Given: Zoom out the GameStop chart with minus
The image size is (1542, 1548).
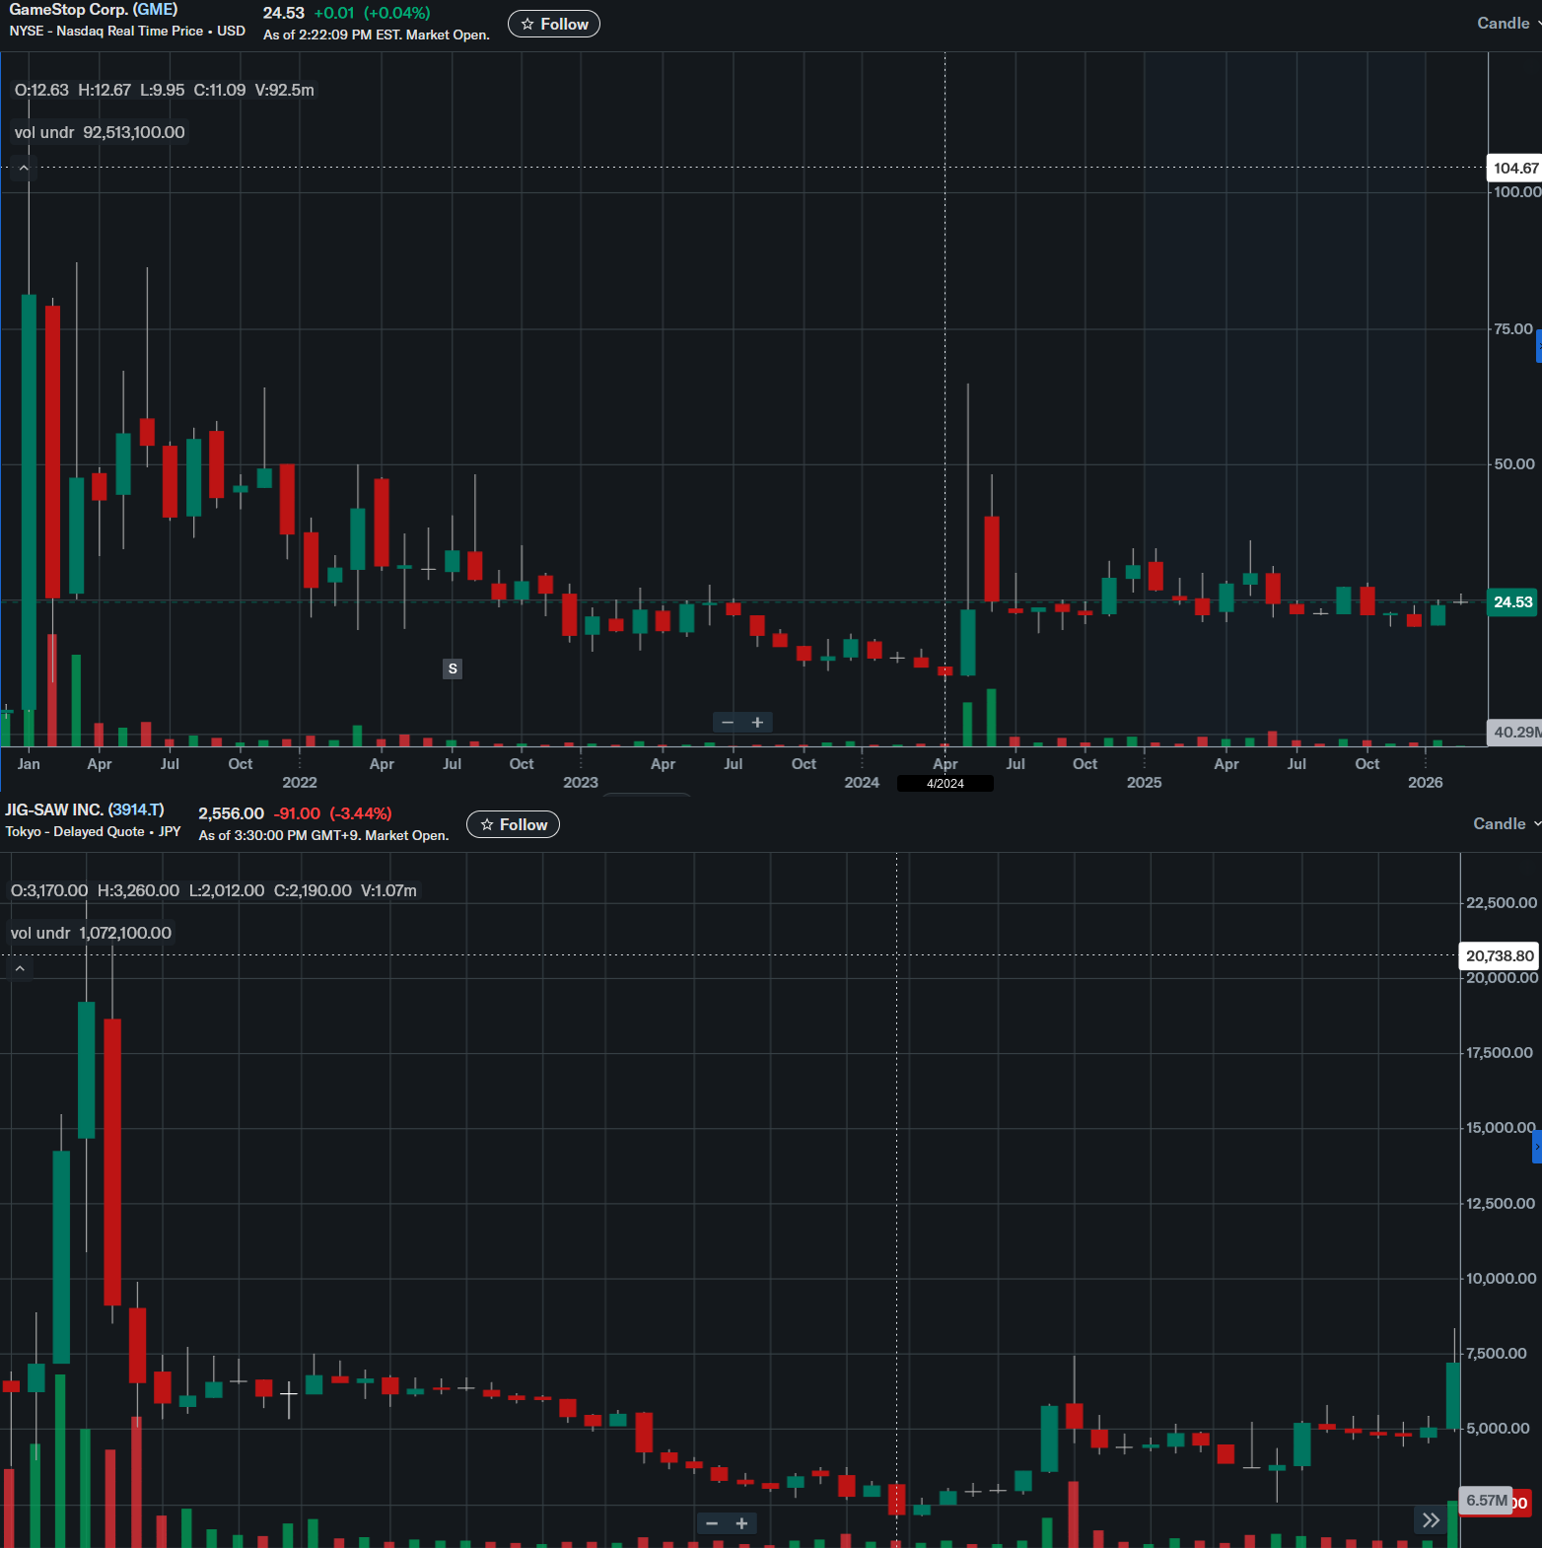Looking at the screenshot, I should coord(728,723).
